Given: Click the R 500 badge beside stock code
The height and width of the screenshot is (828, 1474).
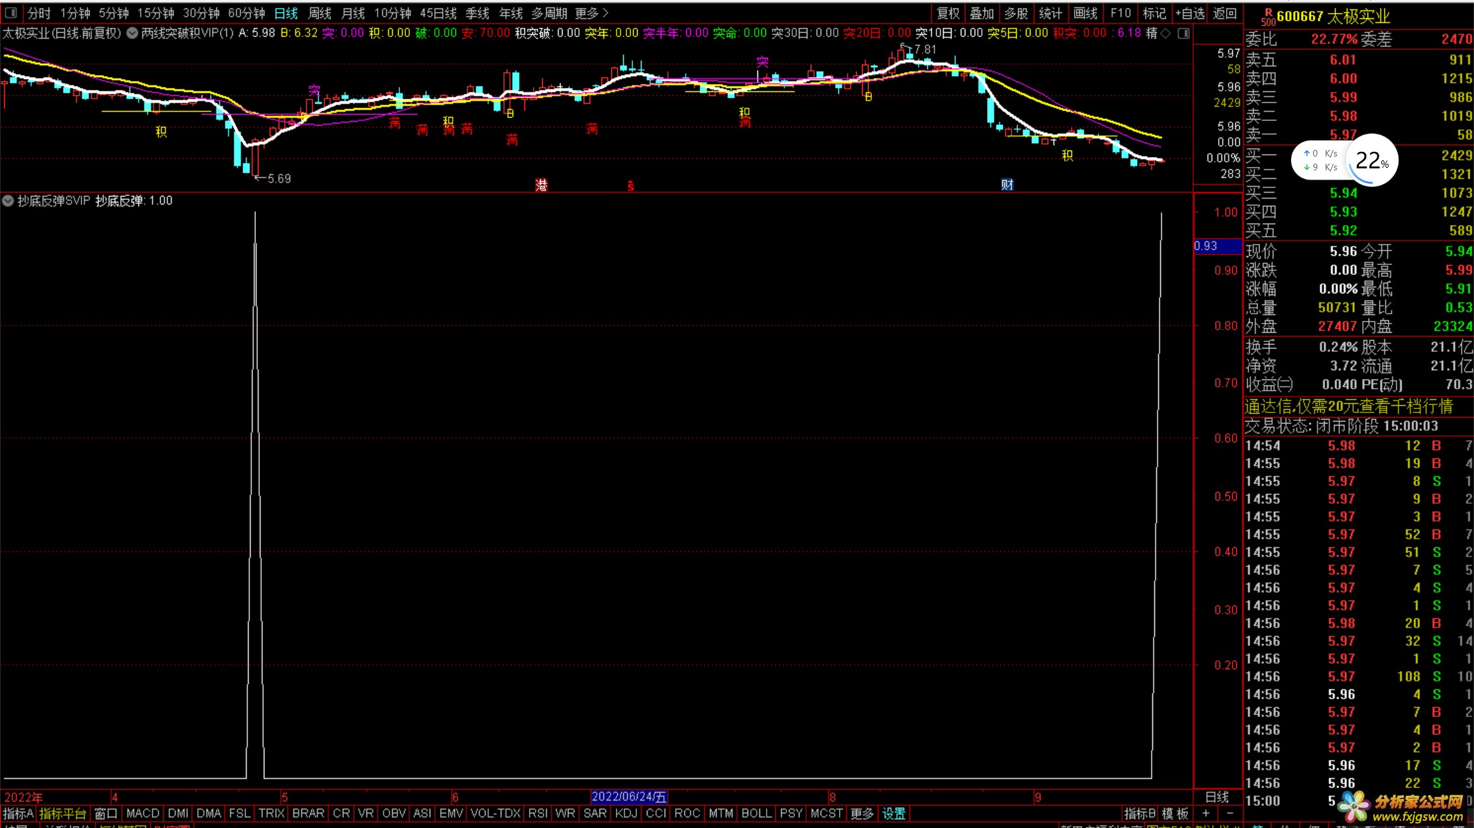Looking at the screenshot, I should (1267, 16).
